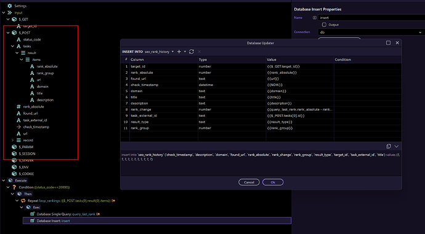Image resolution: width=425 pixels, height=234 pixels.
Task: Click the found_url column cell in table
Action: point(164,79)
